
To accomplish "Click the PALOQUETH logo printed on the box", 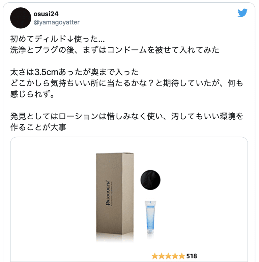I will point(108,193).
